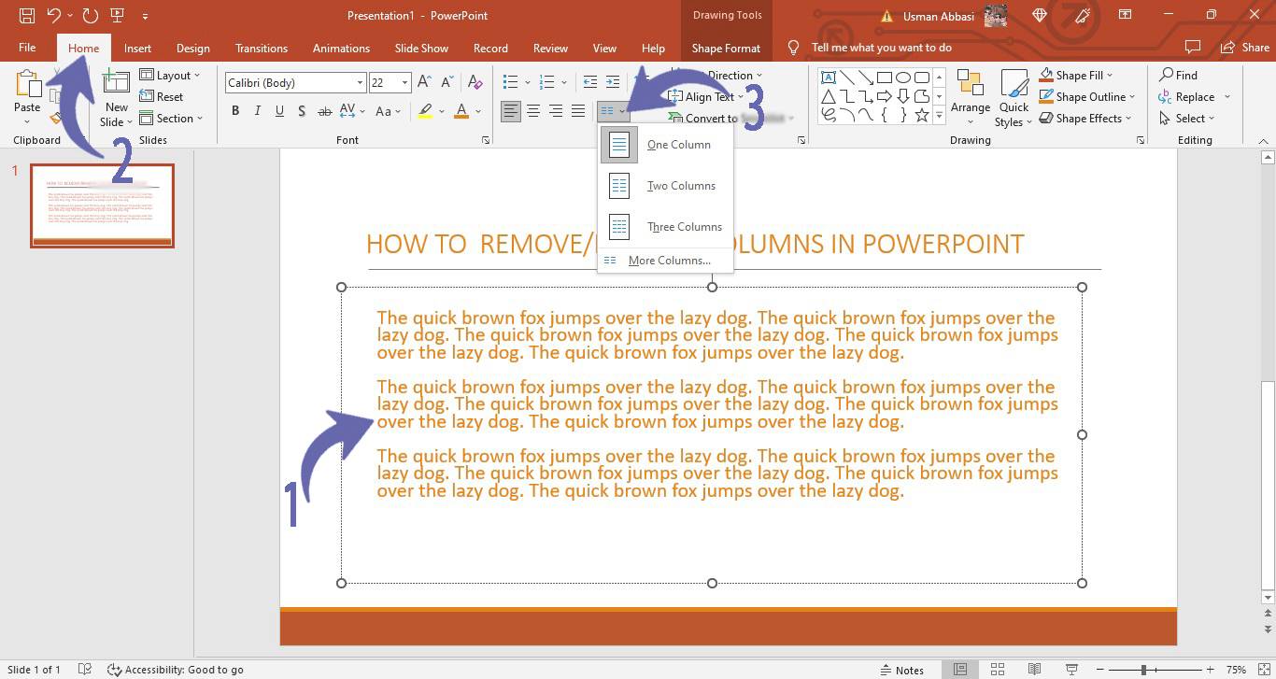This screenshot has height=679, width=1276.
Task: Apply Text Shadow formatting
Action: [302, 111]
